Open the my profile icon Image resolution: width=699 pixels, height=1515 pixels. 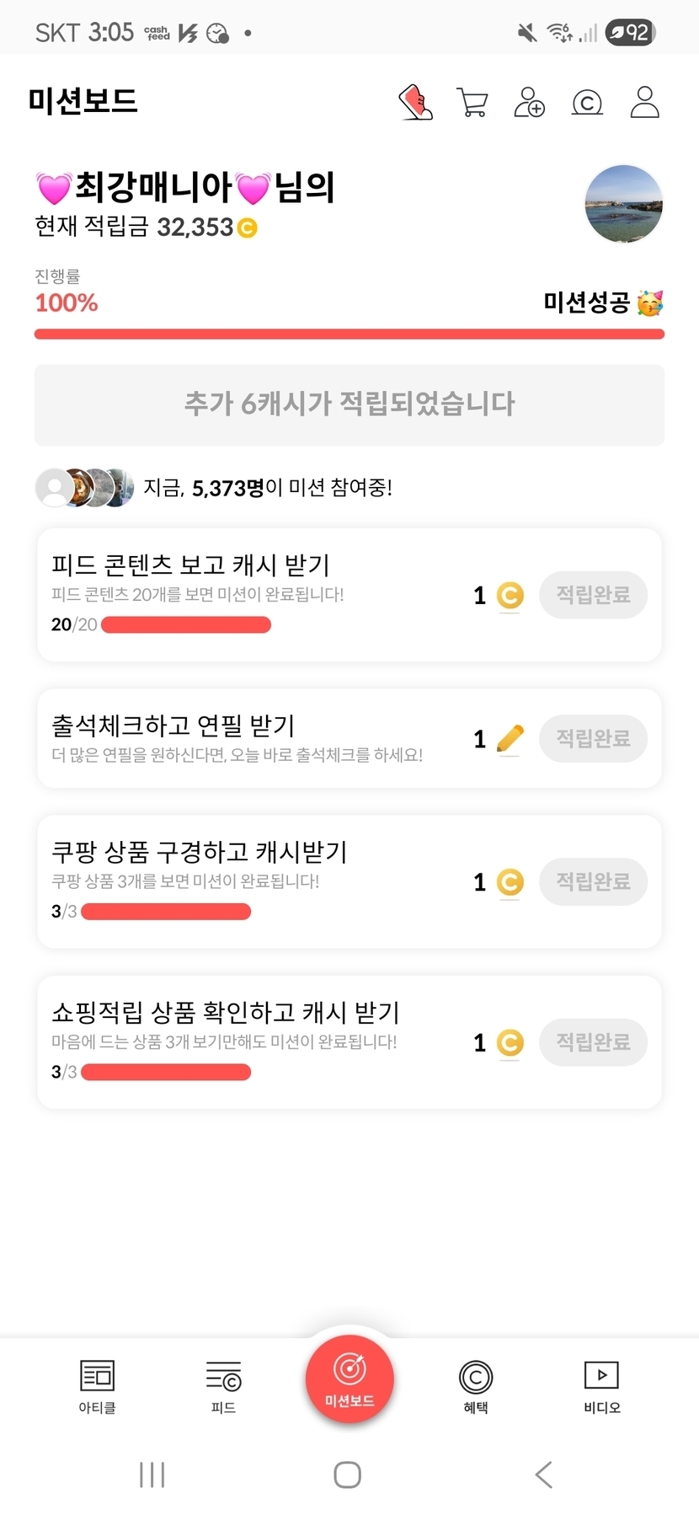click(x=644, y=103)
